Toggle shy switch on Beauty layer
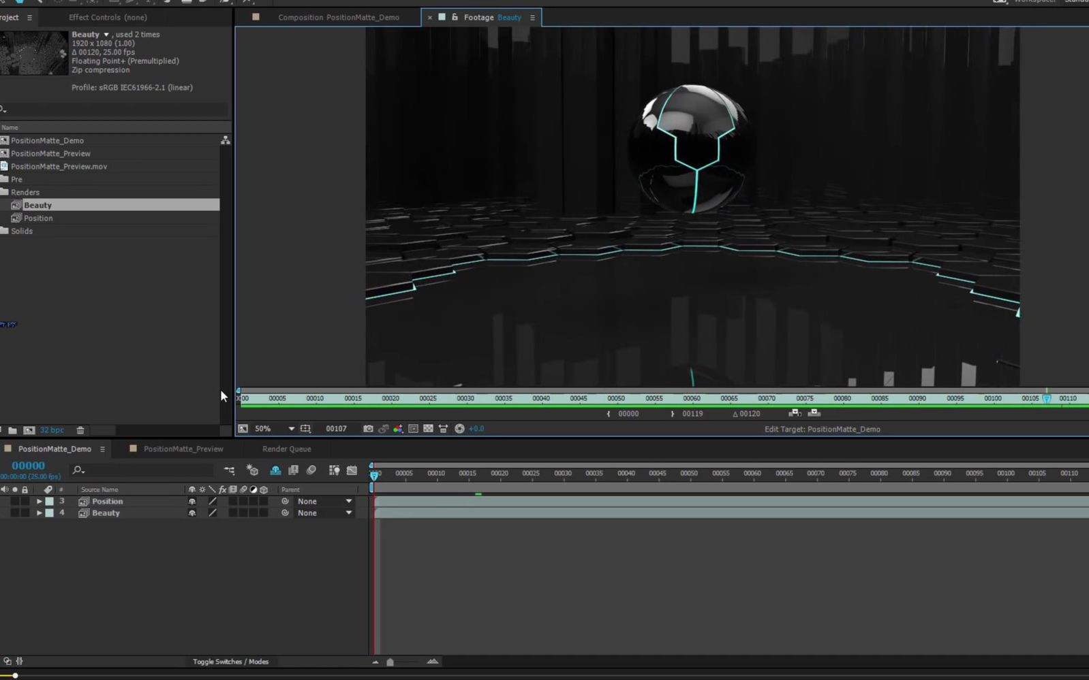 (x=192, y=513)
